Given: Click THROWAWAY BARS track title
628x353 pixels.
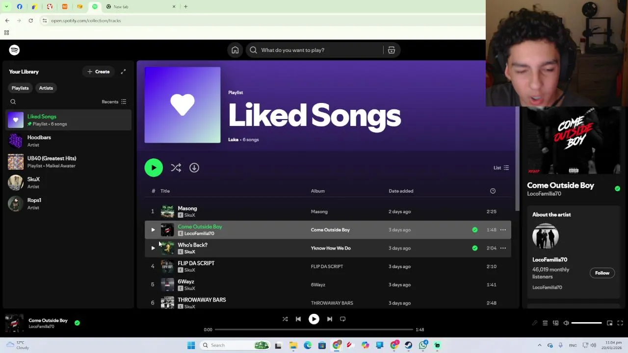Looking at the screenshot, I should pyautogui.click(x=202, y=300).
